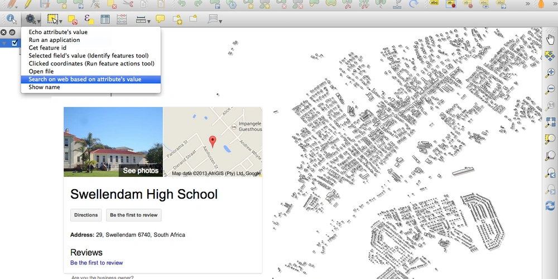Open the Select Features tool dropdown arrow
558x279 pixels.
[x=61, y=21]
